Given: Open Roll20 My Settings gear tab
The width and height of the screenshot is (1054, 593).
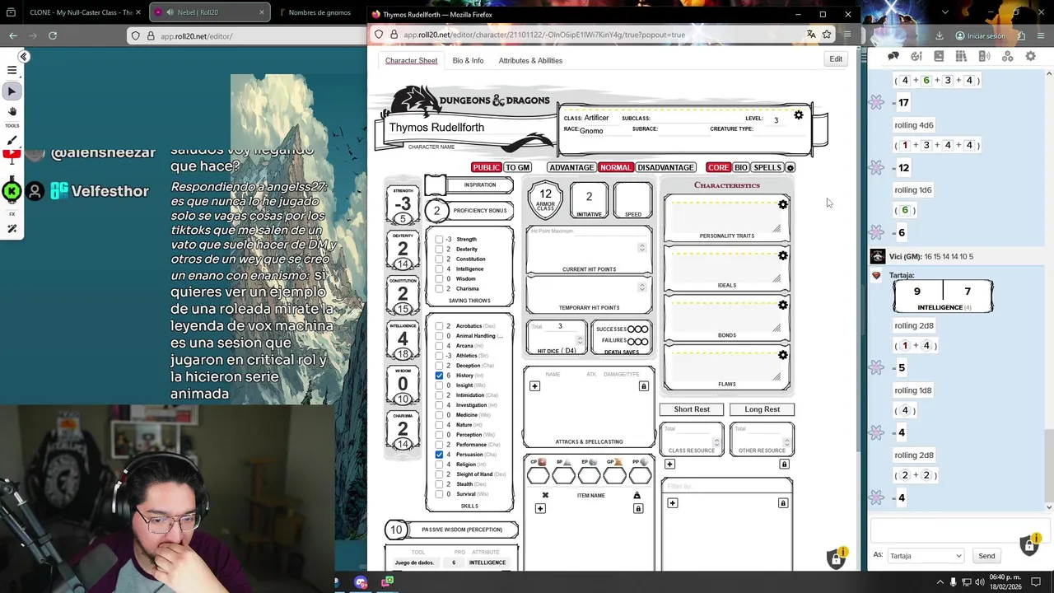Looking at the screenshot, I should (x=1030, y=56).
